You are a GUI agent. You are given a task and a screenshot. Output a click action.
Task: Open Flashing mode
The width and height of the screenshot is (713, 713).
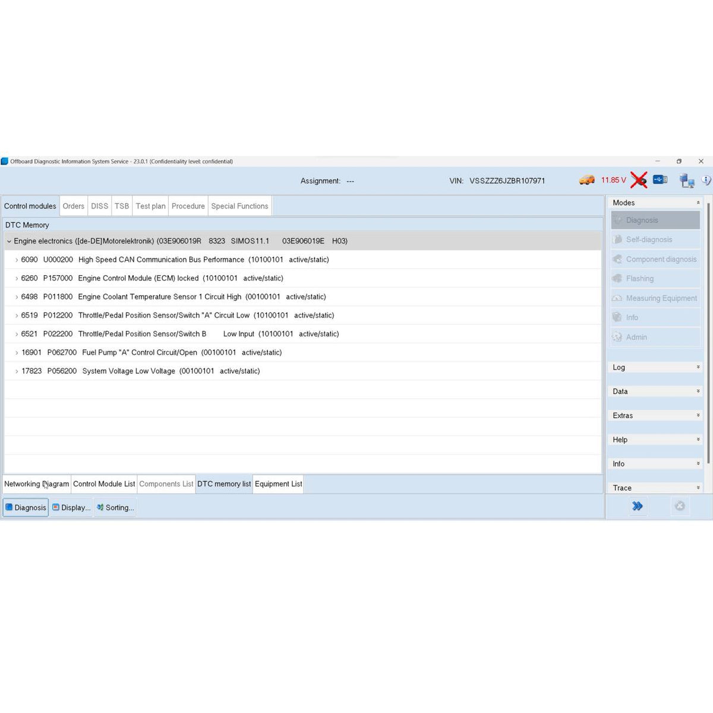pos(640,278)
